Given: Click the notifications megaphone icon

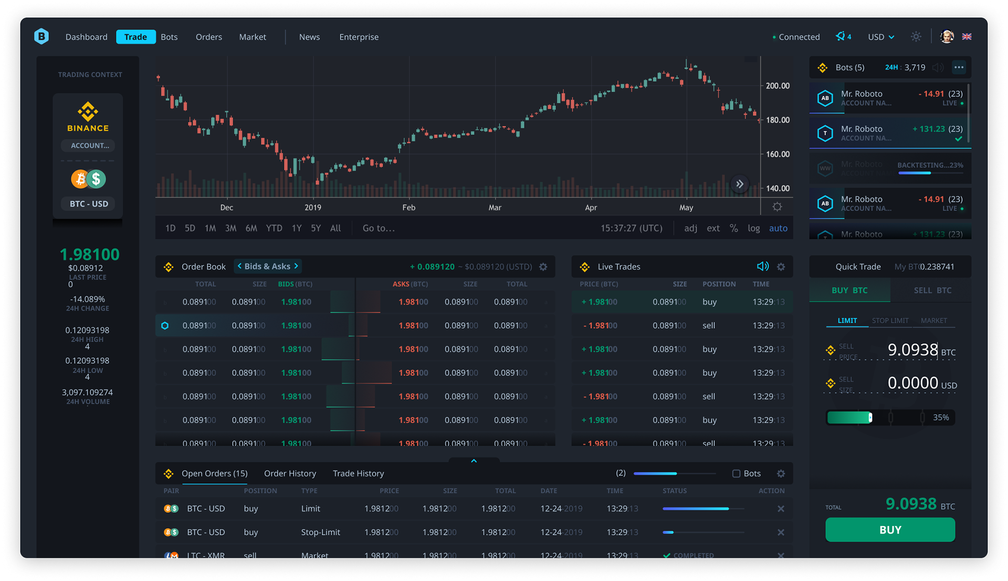Looking at the screenshot, I should coord(841,36).
